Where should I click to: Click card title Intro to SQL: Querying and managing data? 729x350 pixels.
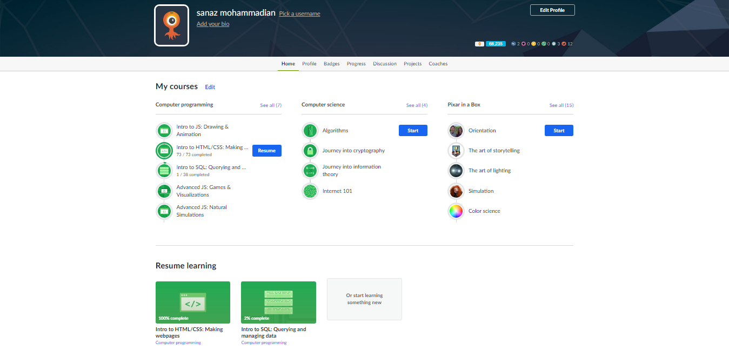pos(273,332)
